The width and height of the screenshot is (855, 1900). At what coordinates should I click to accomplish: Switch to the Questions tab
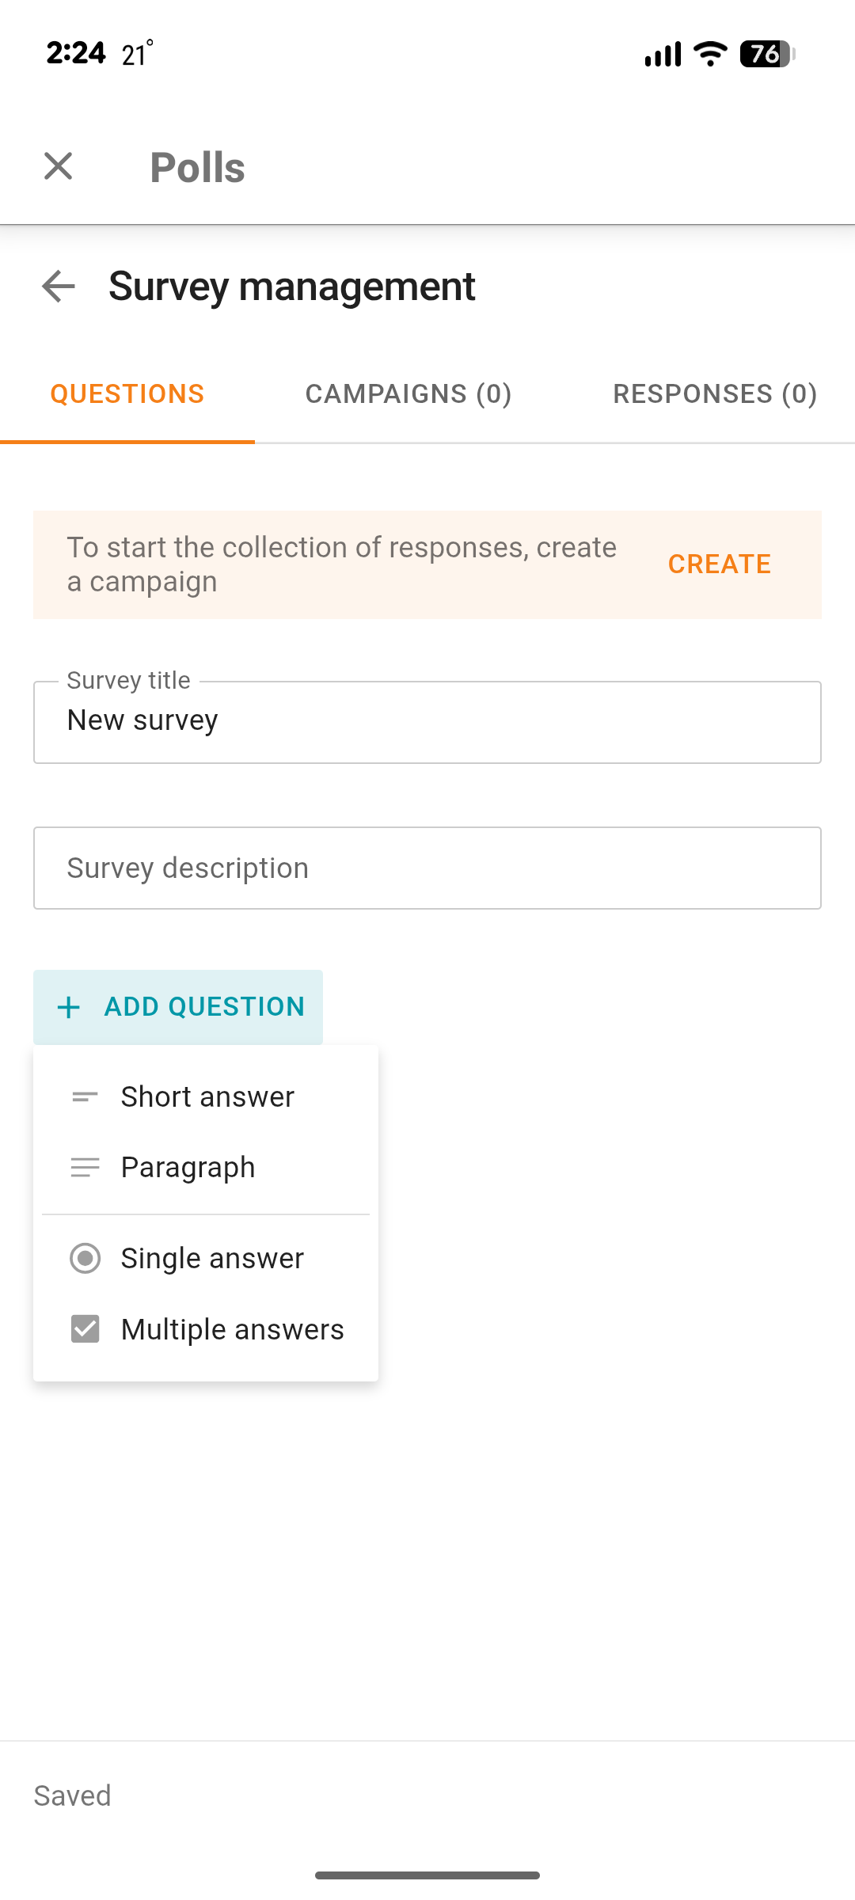127,394
